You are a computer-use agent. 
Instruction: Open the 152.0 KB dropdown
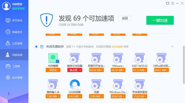[140, 96]
